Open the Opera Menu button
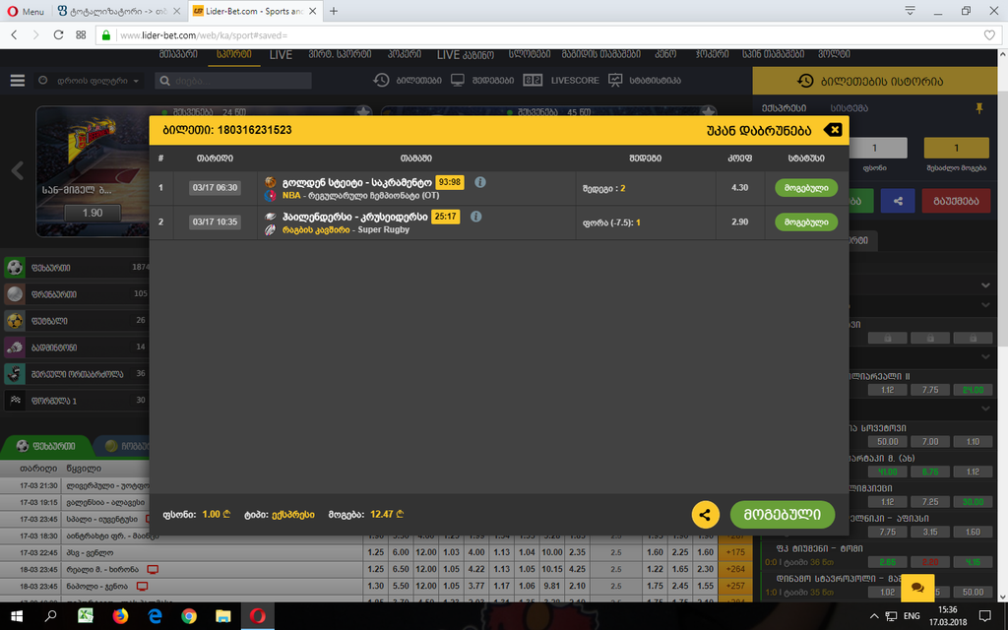Viewport: 1008px width, 630px height. click(26, 11)
